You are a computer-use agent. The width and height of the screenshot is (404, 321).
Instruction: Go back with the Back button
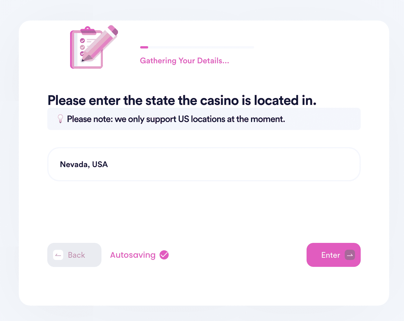[x=74, y=255]
